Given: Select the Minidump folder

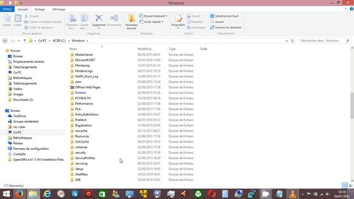Looking at the screenshot, I should 82,65.
